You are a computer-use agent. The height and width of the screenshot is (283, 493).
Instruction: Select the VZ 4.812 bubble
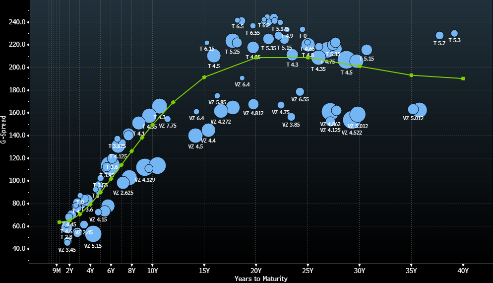[x=253, y=104]
